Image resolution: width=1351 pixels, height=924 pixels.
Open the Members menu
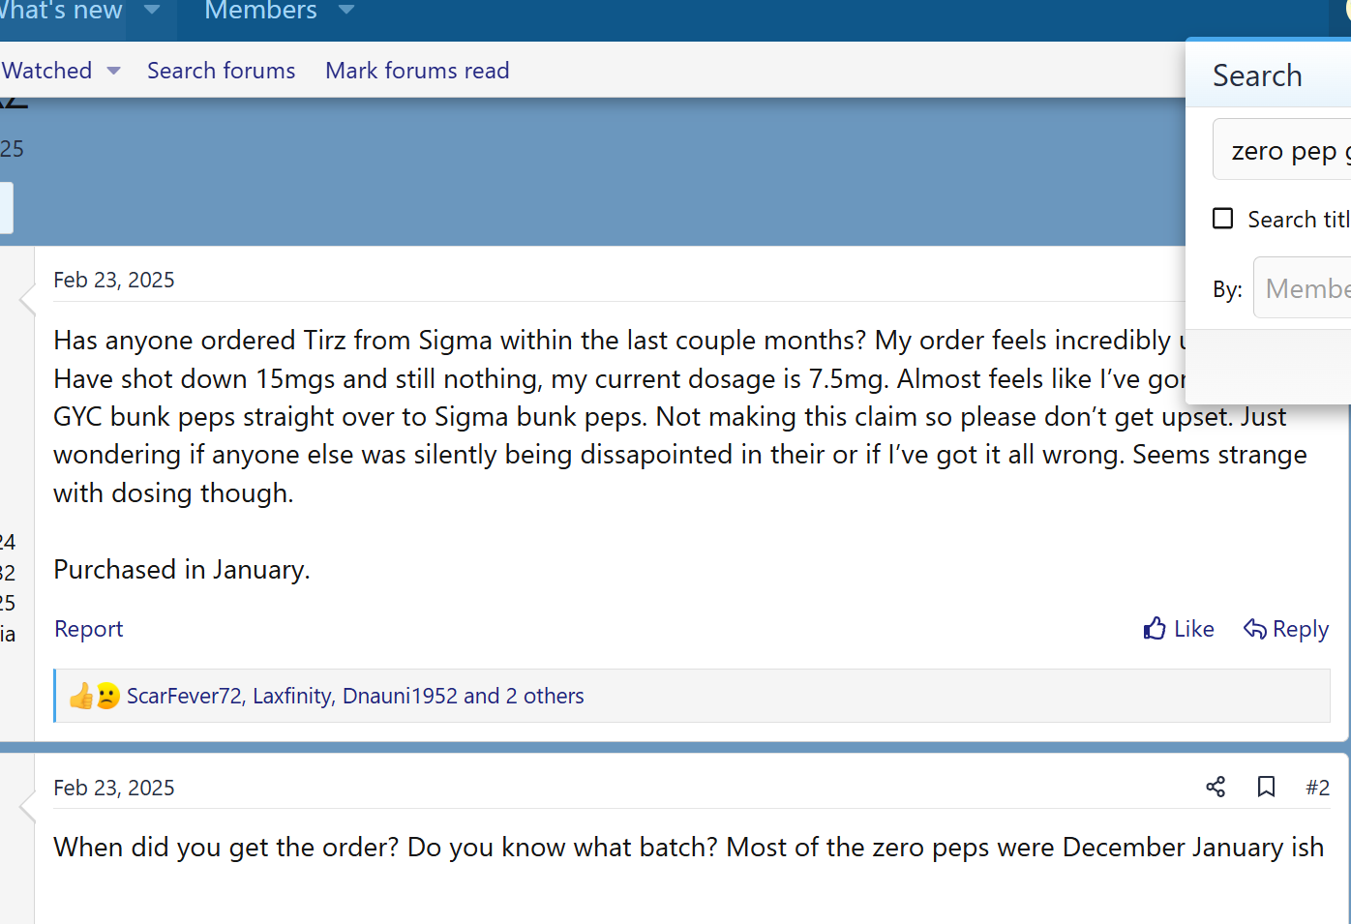point(260,11)
